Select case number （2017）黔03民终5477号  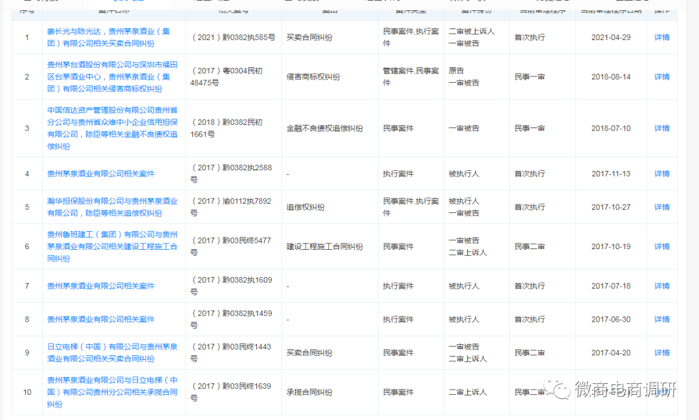coord(231,247)
